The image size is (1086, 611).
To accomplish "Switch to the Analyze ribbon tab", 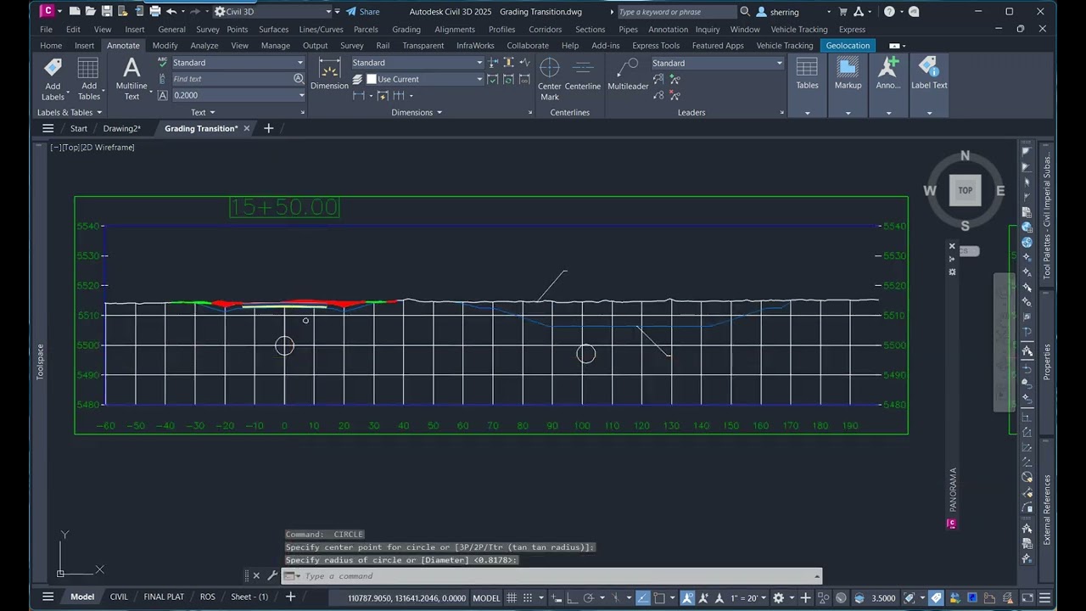I will pos(204,46).
